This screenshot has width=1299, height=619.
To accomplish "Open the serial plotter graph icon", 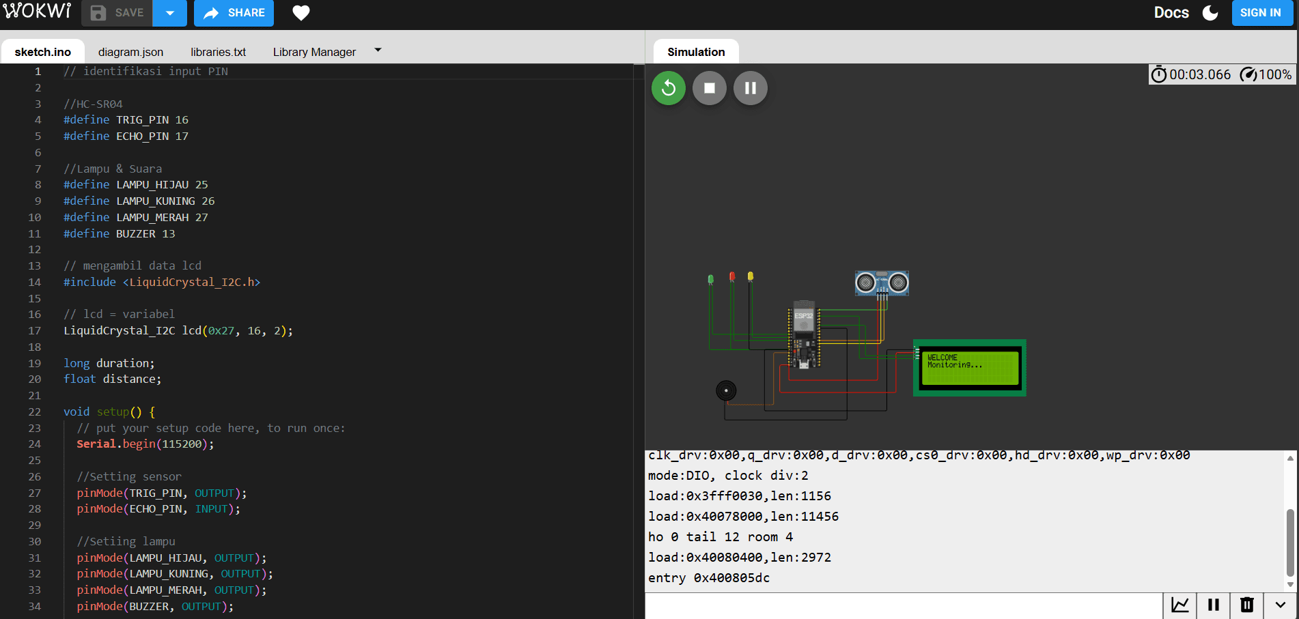I will point(1180,605).
